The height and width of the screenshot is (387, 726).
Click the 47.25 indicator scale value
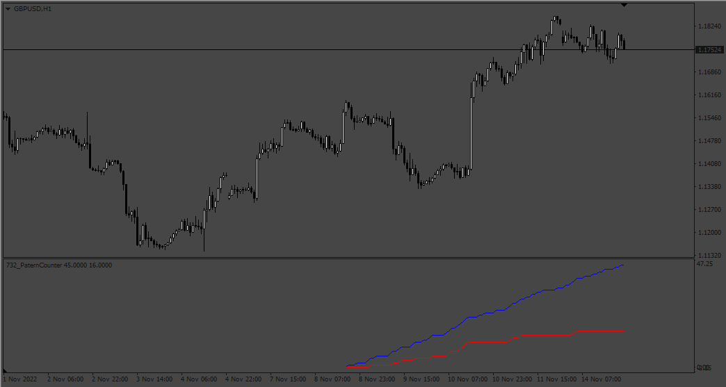pyautogui.click(x=704, y=264)
